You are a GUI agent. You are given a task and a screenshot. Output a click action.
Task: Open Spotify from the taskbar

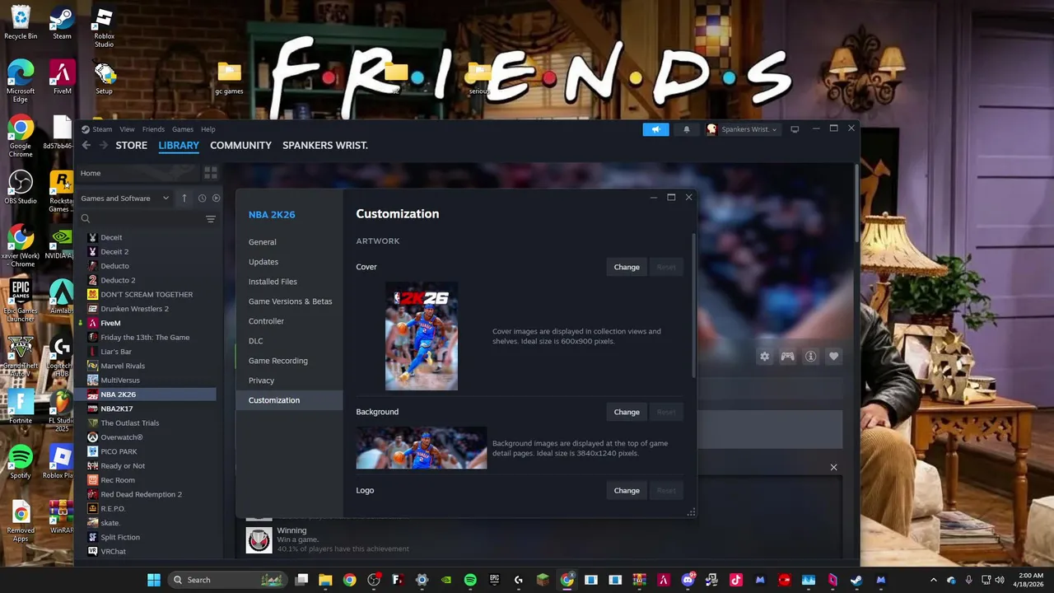tap(470, 580)
